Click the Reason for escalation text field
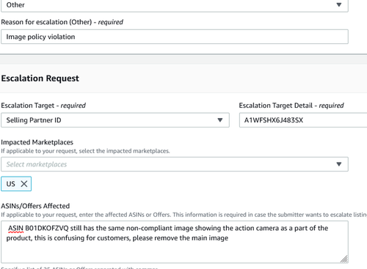 click(x=175, y=37)
